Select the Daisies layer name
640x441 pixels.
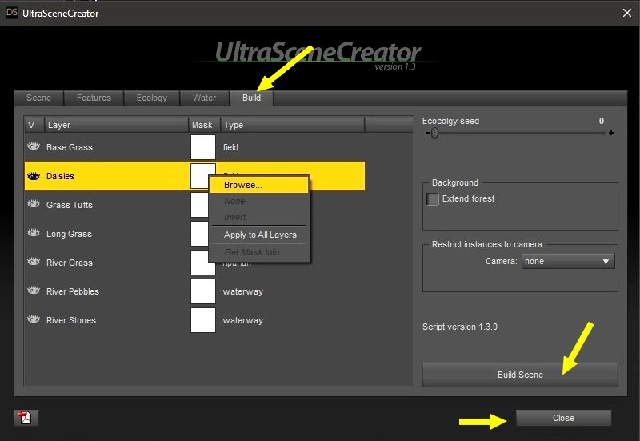[61, 176]
